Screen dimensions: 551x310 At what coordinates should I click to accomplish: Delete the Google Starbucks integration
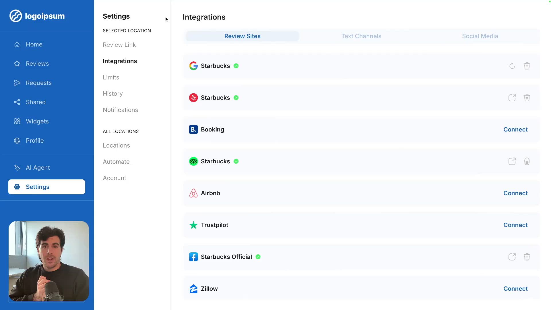tap(527, 66)
